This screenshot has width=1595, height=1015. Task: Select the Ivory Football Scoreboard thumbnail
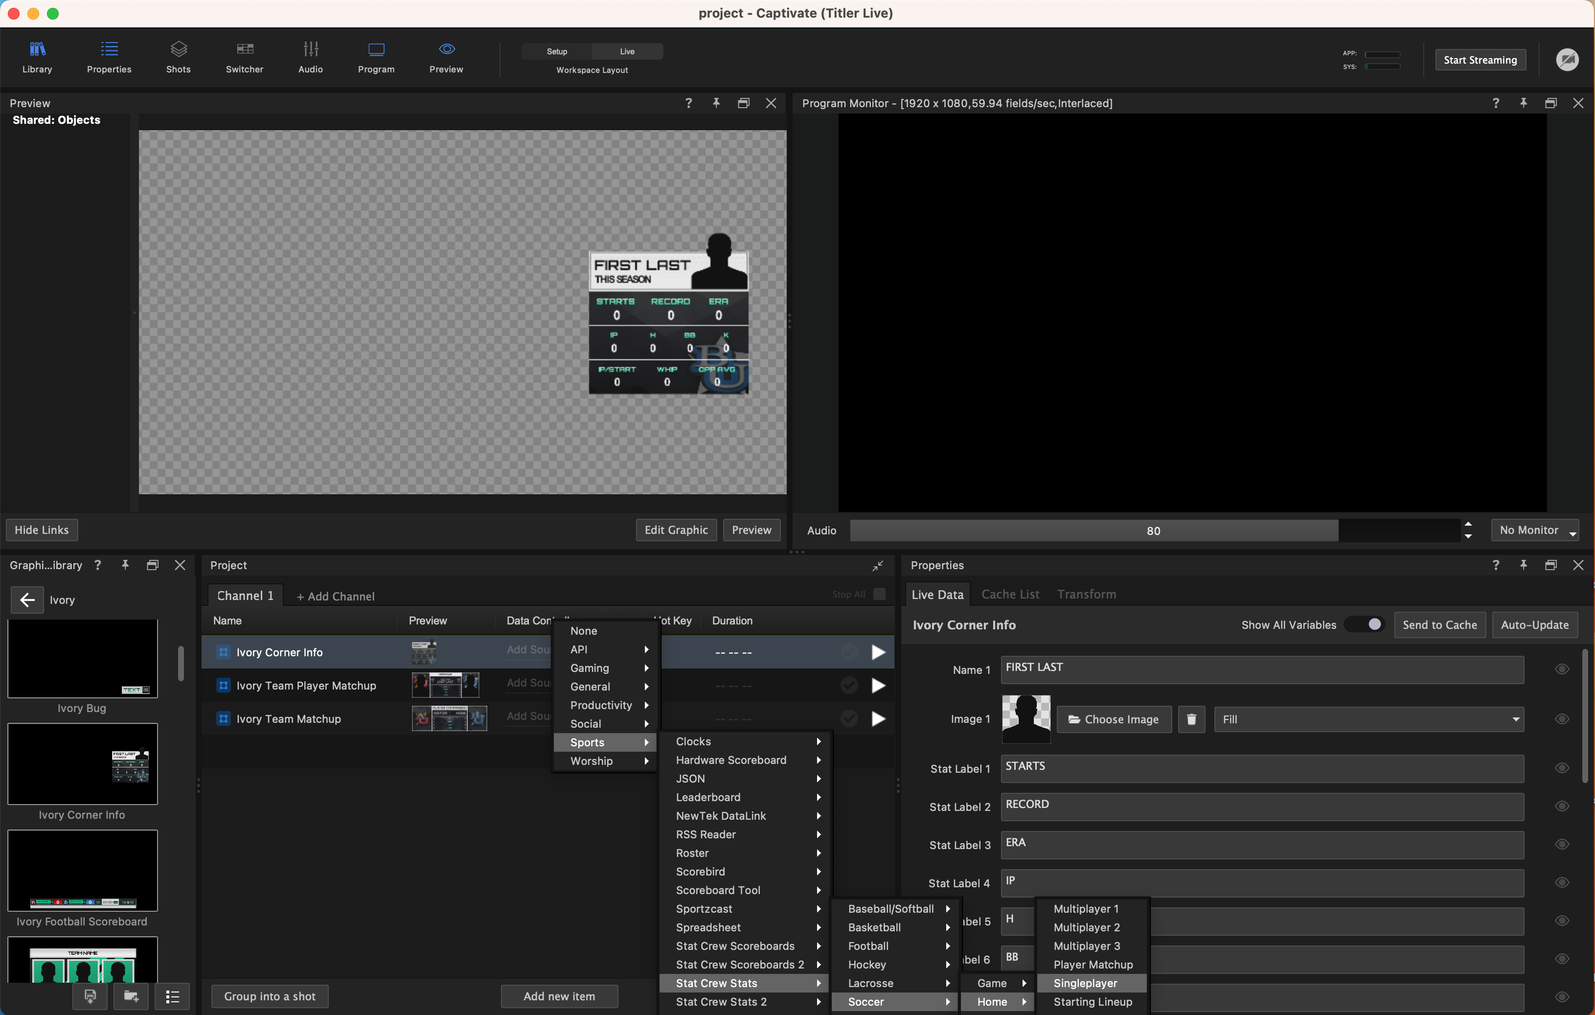82,871
